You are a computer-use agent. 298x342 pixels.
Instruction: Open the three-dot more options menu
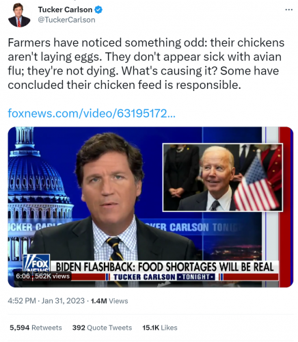289,10
